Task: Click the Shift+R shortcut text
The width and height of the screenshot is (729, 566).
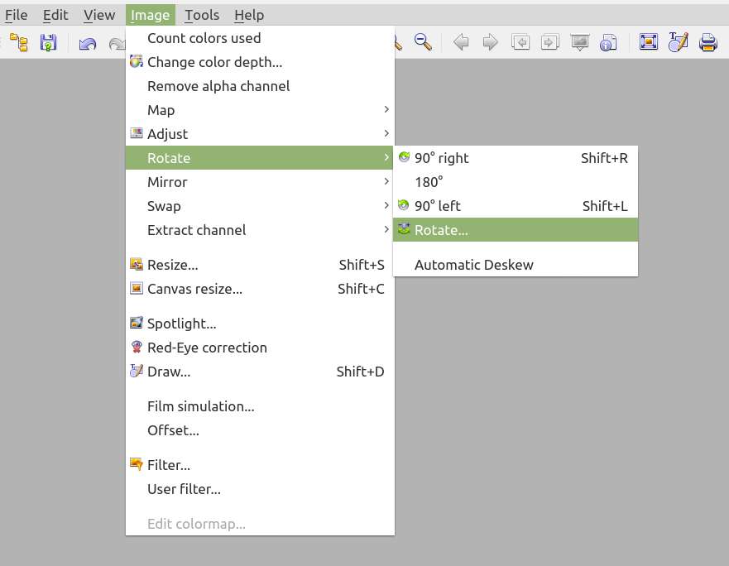Action: point(604,158)
